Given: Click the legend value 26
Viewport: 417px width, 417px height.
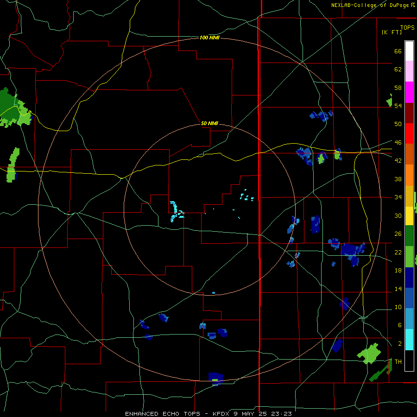Looking at the screenshot, I should [x=398, y=234].
